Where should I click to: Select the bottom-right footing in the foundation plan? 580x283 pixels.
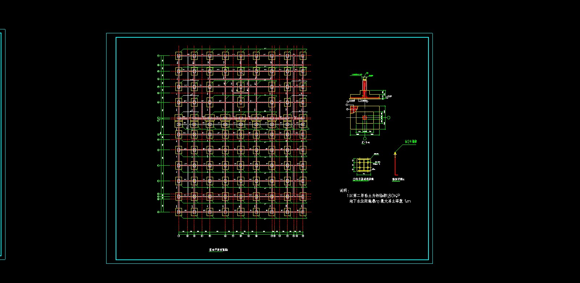point(303,211)
